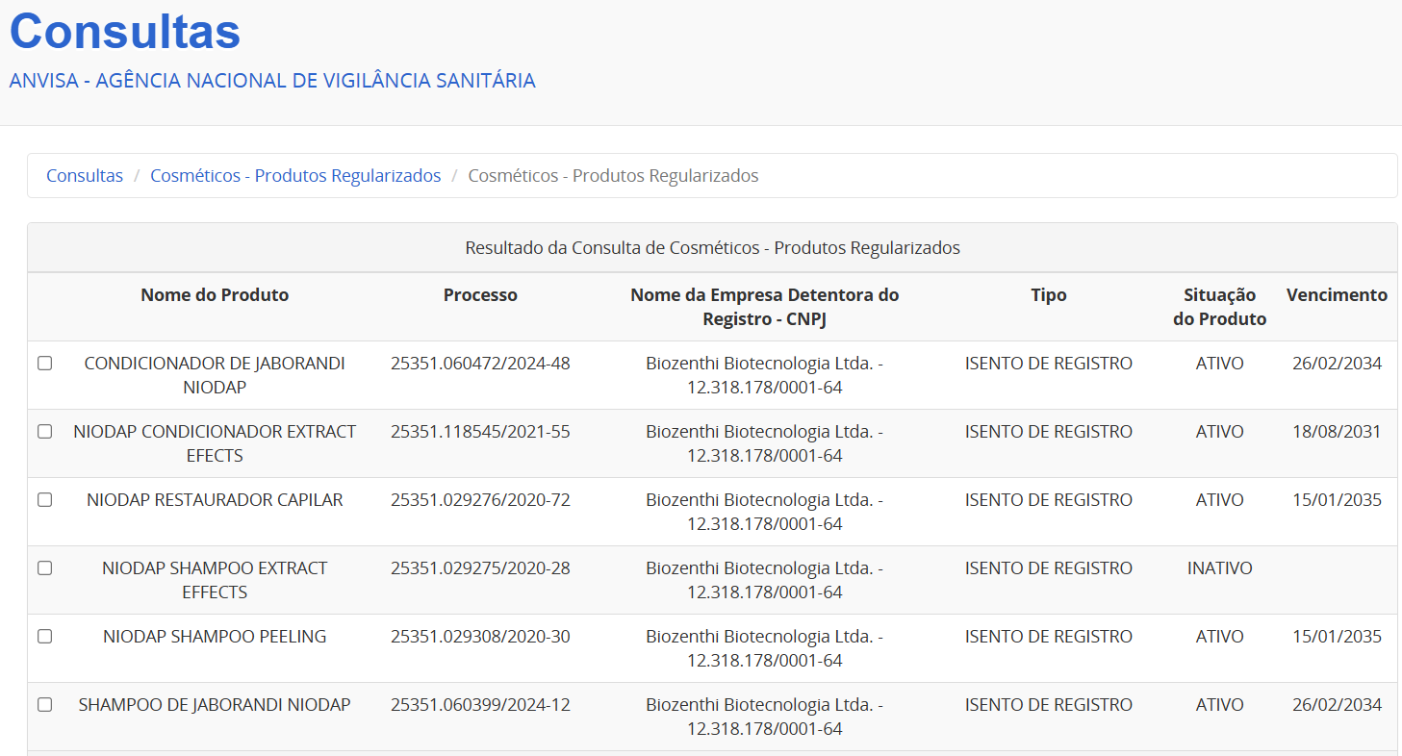The image size is (1402, 756).
Task: Click the INATIVO status cell
Action: point(1219,568)
